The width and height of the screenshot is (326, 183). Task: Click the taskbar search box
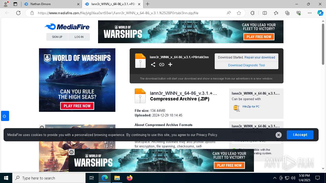[49, 178]
